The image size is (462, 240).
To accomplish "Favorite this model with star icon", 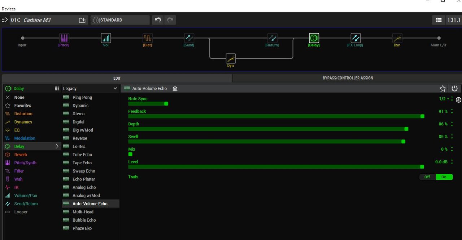I will click(x=443, y=89).
